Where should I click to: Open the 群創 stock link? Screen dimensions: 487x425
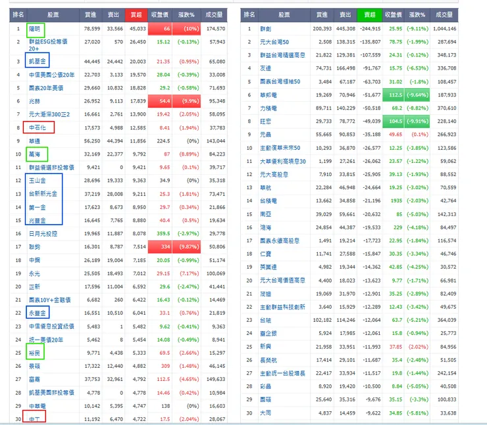265,29
